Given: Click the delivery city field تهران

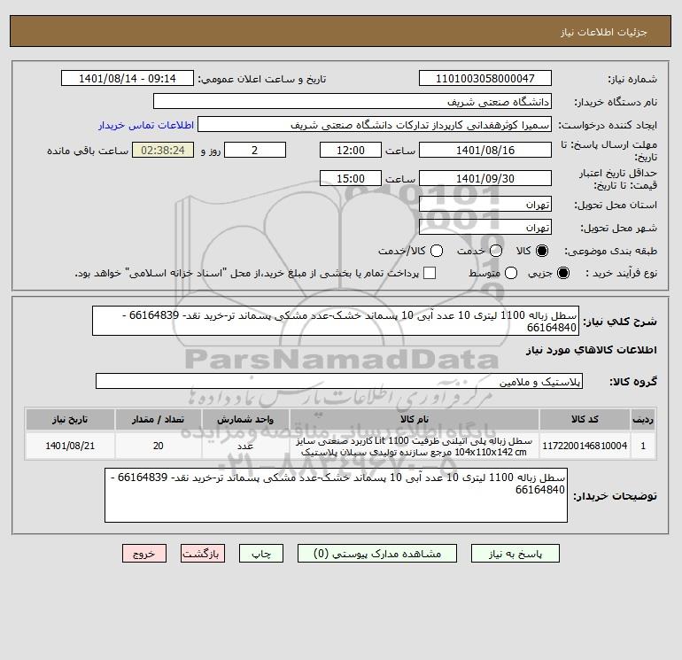Looking at the screenshot, I should [x=485, y=227].
